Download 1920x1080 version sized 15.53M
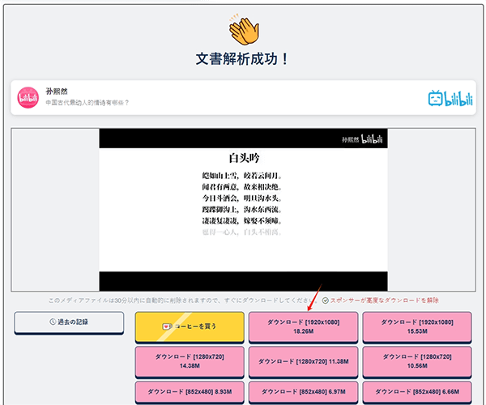This screenshot has height=405, width=486. [416, 326]
